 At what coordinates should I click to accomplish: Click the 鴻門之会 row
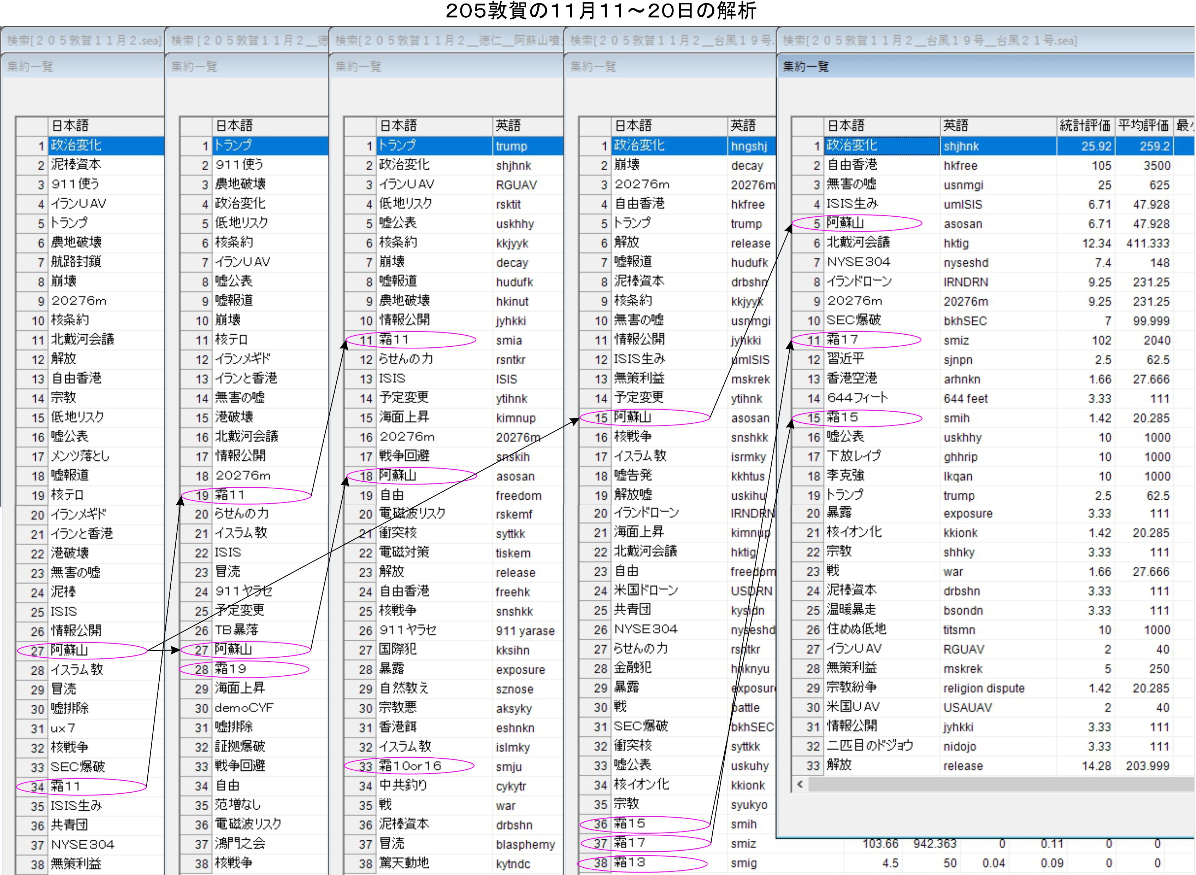click(241, 844)
